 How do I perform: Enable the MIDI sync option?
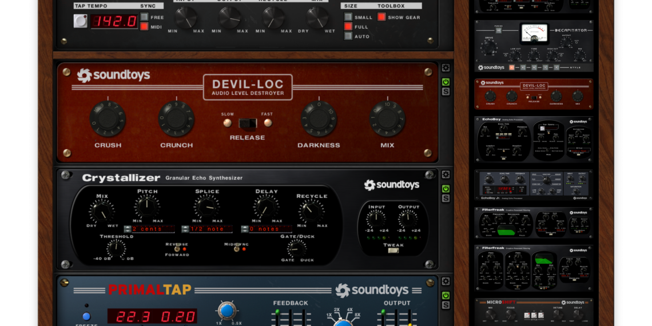coord(144,26)
